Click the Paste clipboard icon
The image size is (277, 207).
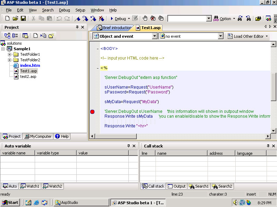(x=49, y=18)
